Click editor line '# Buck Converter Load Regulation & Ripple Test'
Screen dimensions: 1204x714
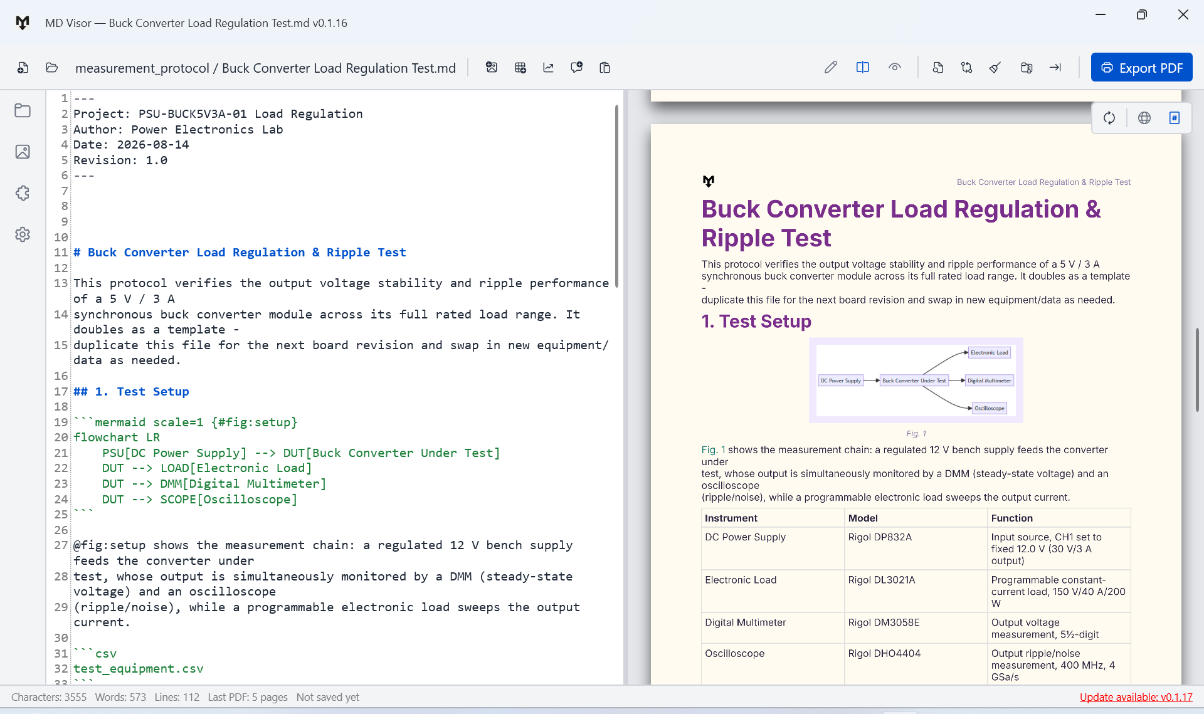pyautogui.click(x=240, y=253)
